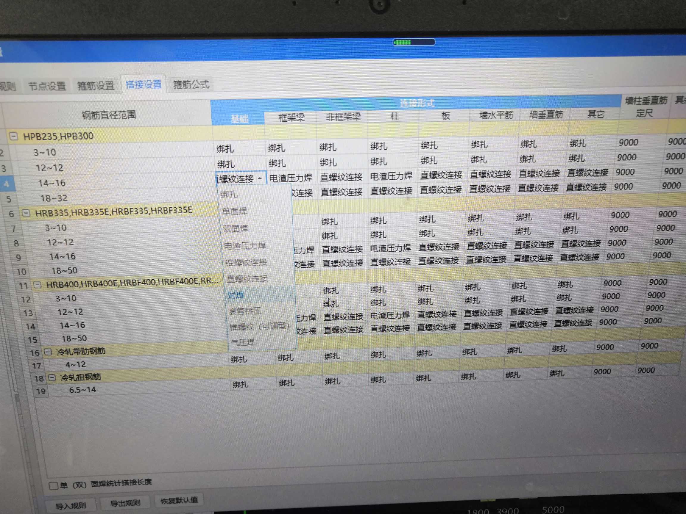Select the 墙垂直筋 column header
Screen dimensions: 686x514
coord(546,114)
